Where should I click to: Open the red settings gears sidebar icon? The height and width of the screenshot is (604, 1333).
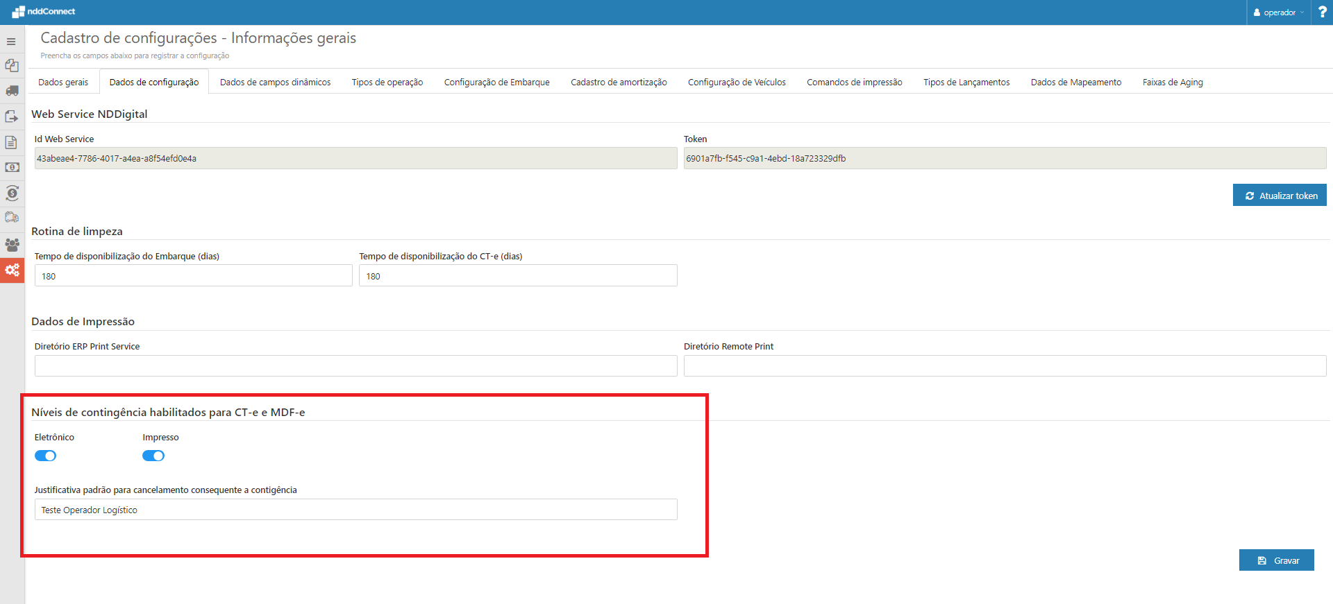(x=12, y=270)
